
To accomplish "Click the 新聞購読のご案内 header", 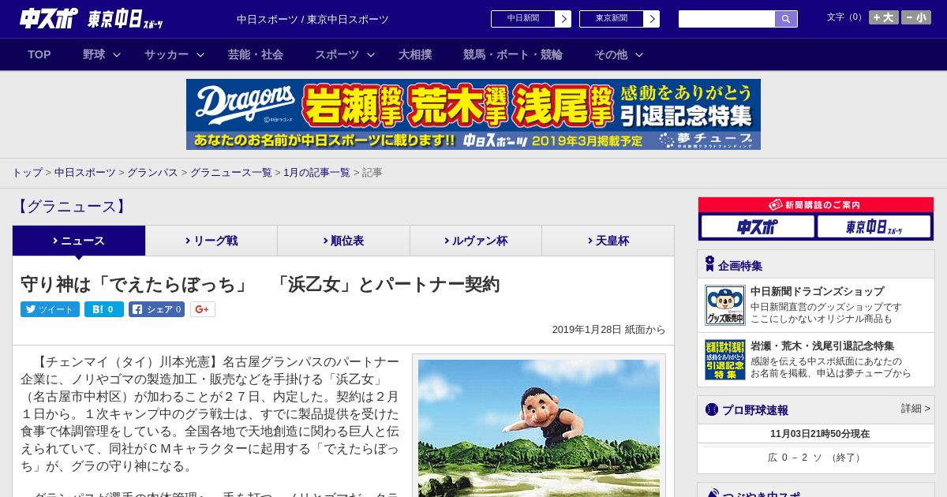I will click(816, 205).
